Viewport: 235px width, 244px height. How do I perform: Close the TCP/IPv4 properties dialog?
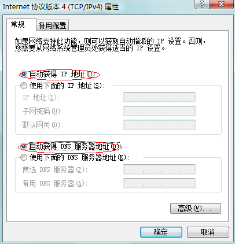click(x=221, y=4)
